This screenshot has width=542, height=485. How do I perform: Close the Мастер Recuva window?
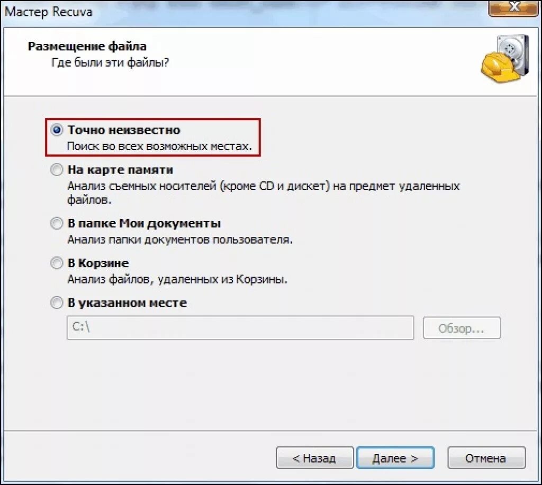tap(513, 7)
